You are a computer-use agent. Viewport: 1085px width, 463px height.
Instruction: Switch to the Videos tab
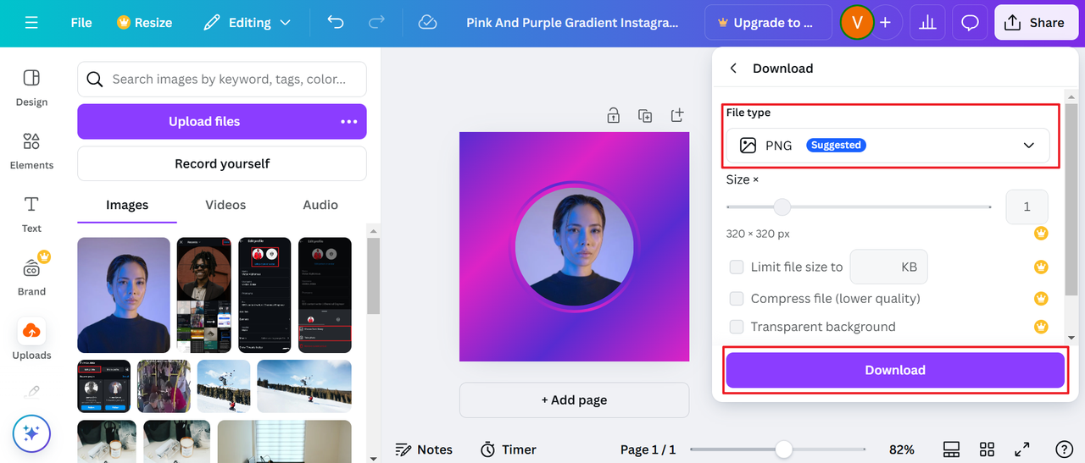point(225,205)
